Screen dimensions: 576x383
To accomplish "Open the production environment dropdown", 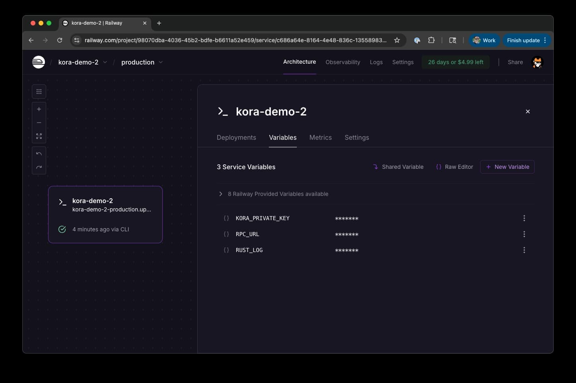I will [161, 62].
